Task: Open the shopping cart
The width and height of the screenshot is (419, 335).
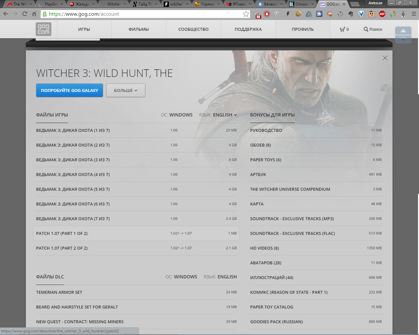Action: pos(344,29)
